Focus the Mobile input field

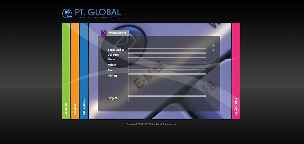(167, 66)
